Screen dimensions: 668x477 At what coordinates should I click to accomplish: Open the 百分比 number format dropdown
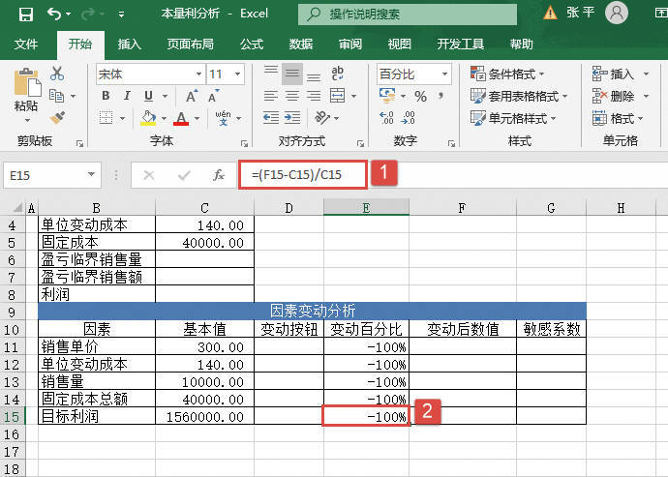(444, 75)
